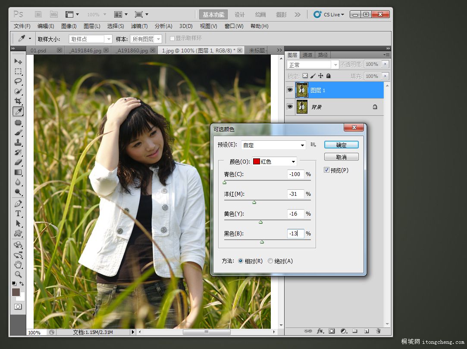Open the 颜色 color dropdown set to 红色
Screen dimensions: 467x349
click(x=274, y=162)
